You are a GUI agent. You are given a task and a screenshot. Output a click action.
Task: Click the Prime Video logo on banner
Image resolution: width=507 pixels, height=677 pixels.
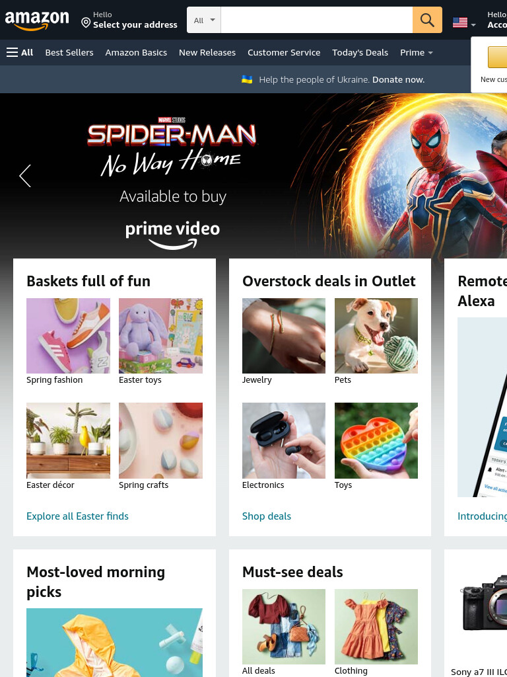point(172,235)
